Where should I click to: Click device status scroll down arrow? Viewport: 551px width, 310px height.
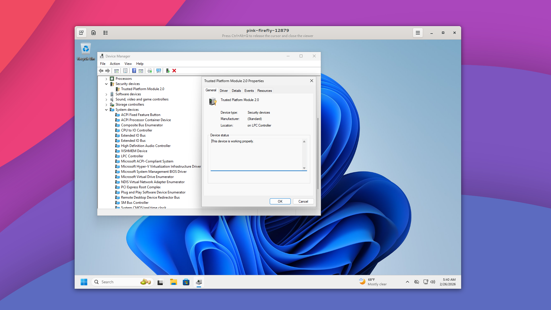[304, 168]
